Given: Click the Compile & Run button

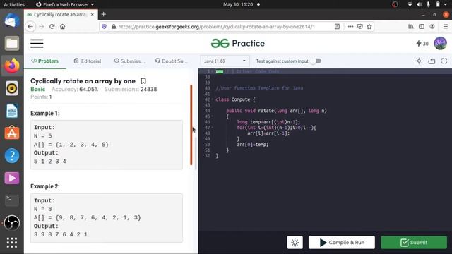Looking at the screenshot, I should point(342,243).
